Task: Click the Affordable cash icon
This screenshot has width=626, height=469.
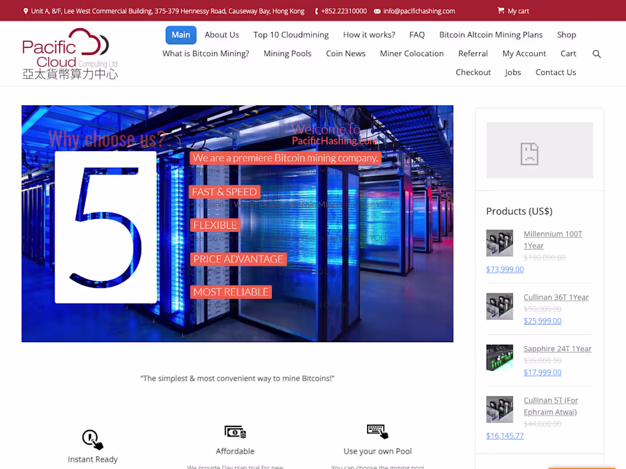Action: tap(235, 431)
